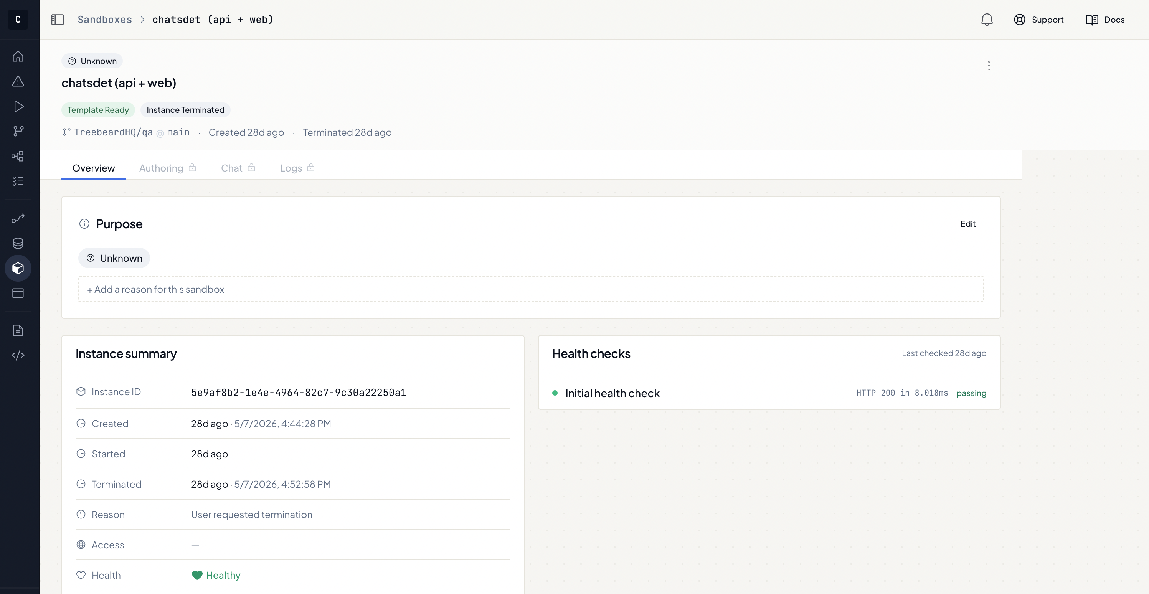The height and width of the screenshot is (594, 1149).
Task: Open notifications bell
Action: coord(987,20)
